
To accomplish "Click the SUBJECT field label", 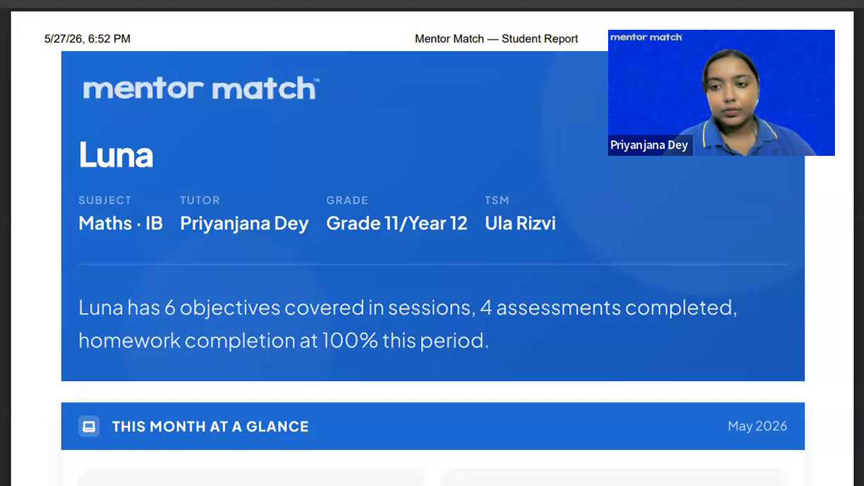I will pos(105,200).
